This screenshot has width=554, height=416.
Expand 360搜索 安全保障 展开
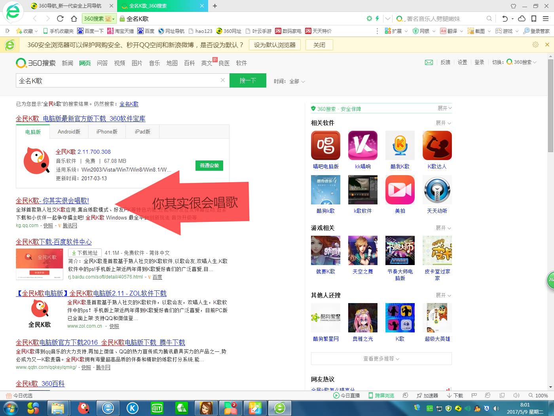(x=444, y=108)
